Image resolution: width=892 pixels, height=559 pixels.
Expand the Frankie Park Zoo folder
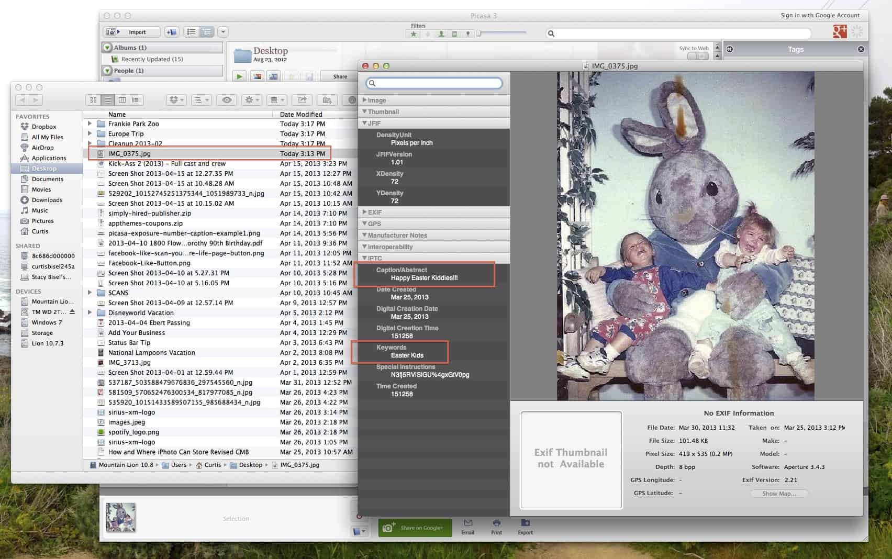(90, 124)
